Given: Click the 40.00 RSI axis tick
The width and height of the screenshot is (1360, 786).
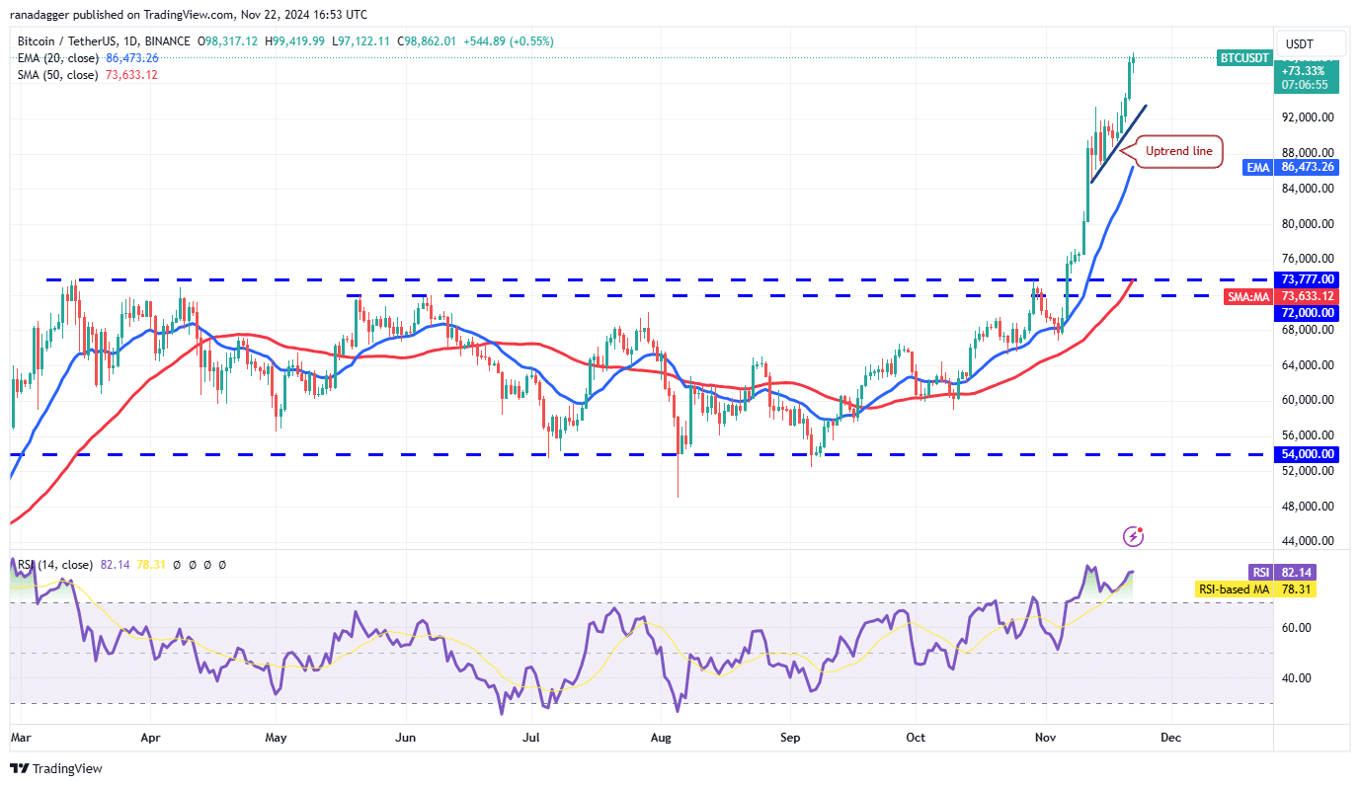Looking at the screenshot, I should [x=1297, y=678].
